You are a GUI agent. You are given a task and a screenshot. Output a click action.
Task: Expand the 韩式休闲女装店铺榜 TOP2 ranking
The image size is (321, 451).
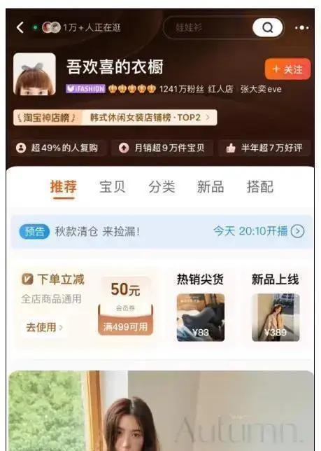pos(150,118)
